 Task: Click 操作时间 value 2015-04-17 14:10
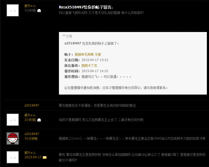click(x=95, y=71)
